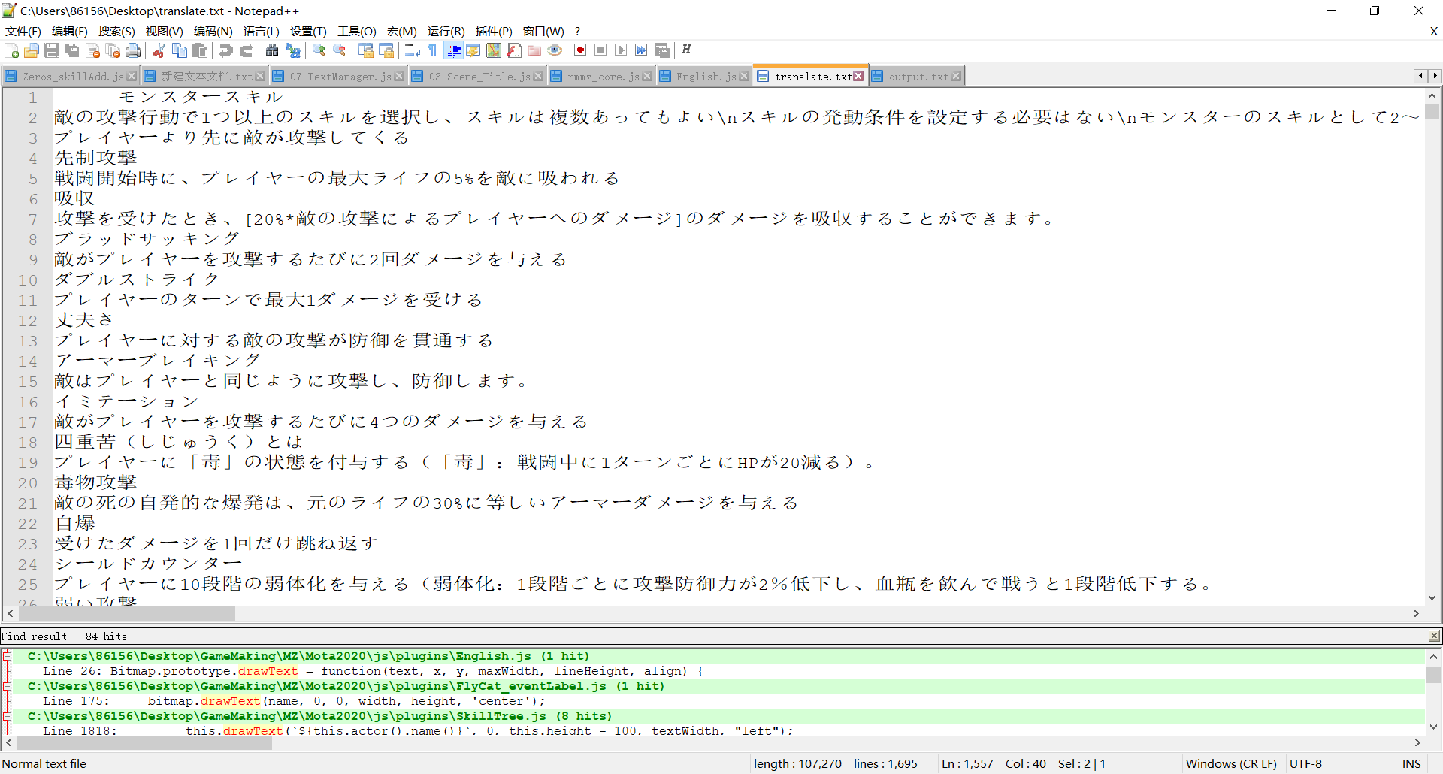Click the New file toolbar icon
This screenshot has width=1443, height=774.
point(12,50)
